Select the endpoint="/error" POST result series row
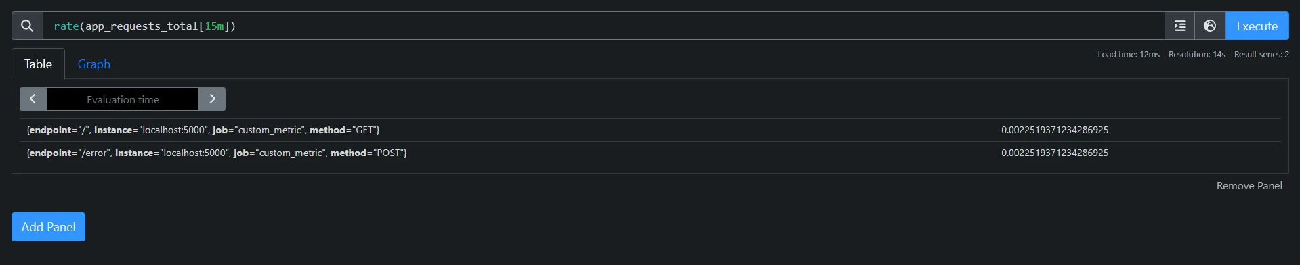 tap(650, 153)
